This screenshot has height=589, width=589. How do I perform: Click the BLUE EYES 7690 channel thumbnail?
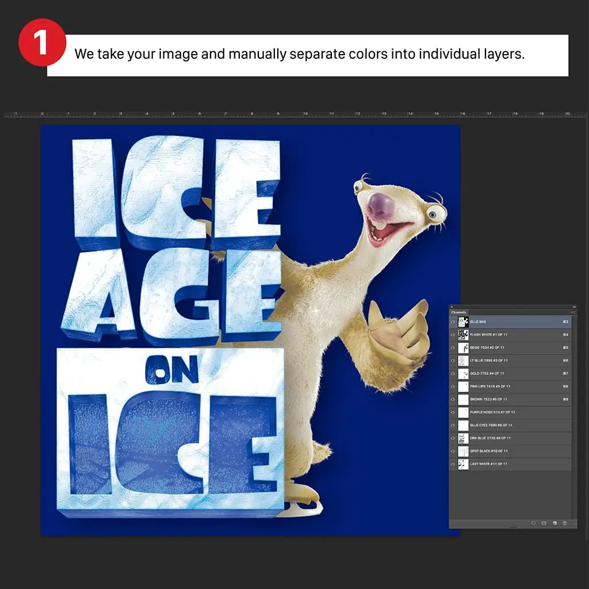tap(463, 425)
